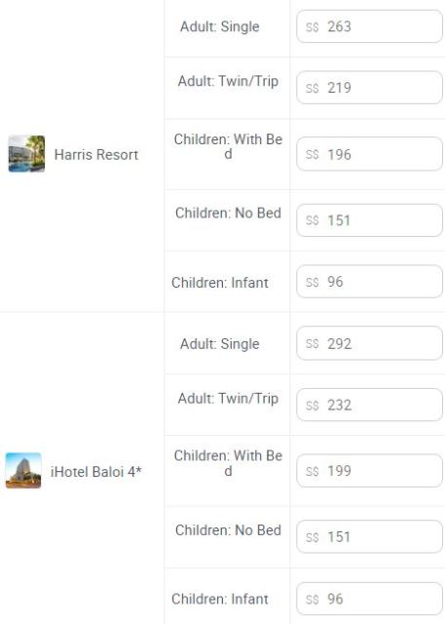Select the Harris Resort hotel name

tap(96, 154)
